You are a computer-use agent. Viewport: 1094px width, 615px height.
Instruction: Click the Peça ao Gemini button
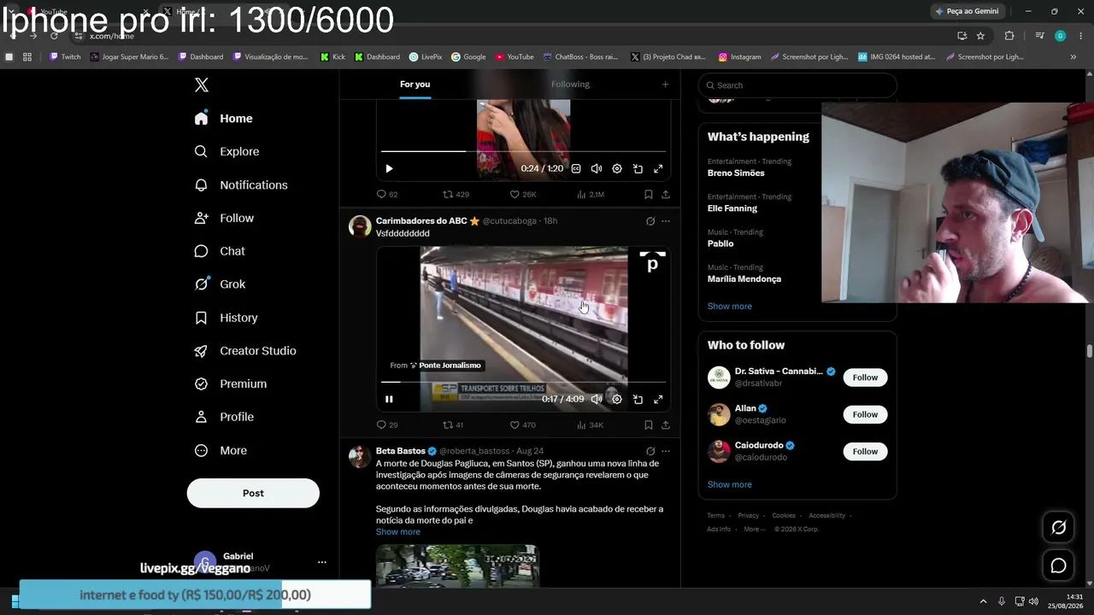967,11
